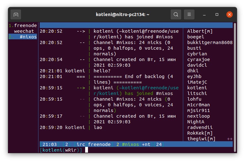Switch to the #nixos channel buffer
The image size is (245, 162).
23,37
